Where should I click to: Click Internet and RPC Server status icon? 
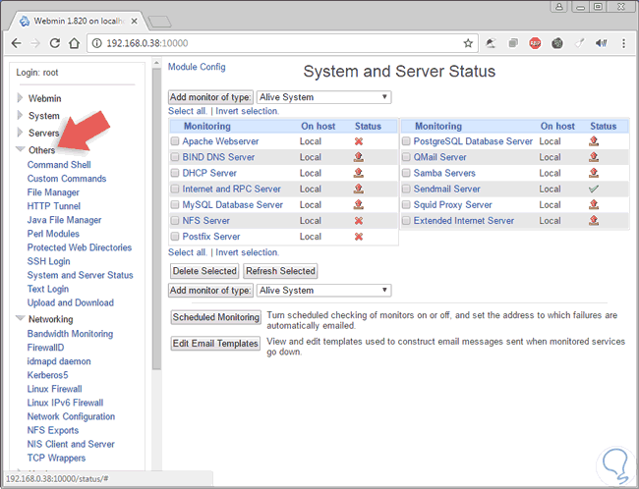(x=359, y=189)
